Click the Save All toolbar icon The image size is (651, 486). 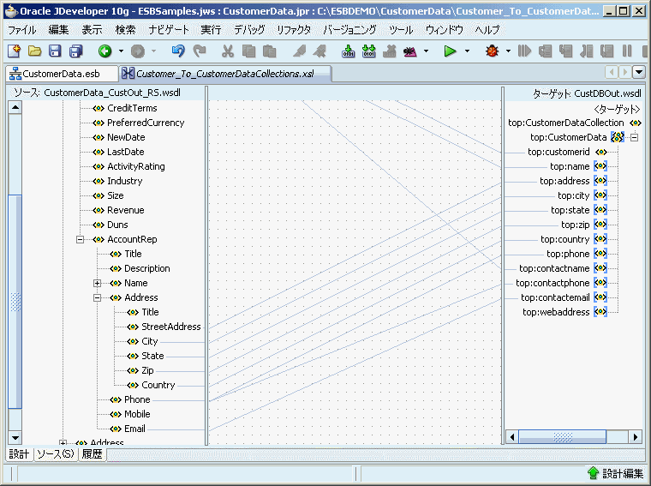75,51
